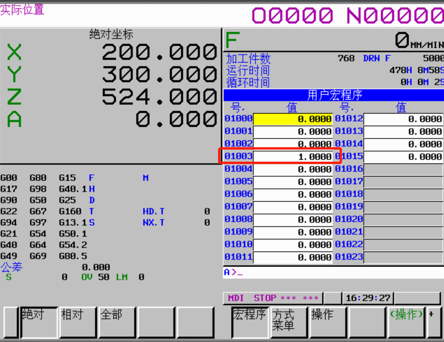Click the value 1.0000 of variable 01003

[x=293, y=157]
